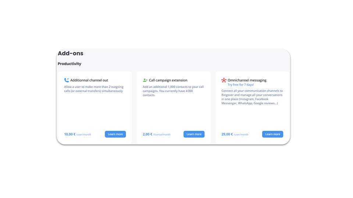Click the 2,00 € per license price
This screenshot has height=198, width=353.
147,134
